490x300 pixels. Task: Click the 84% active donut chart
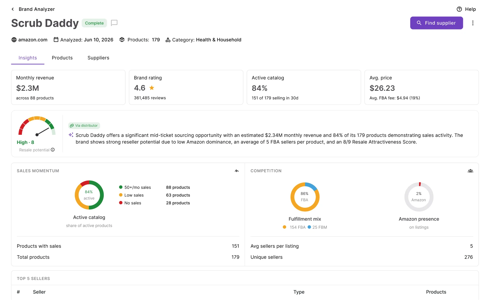[89, 195]
